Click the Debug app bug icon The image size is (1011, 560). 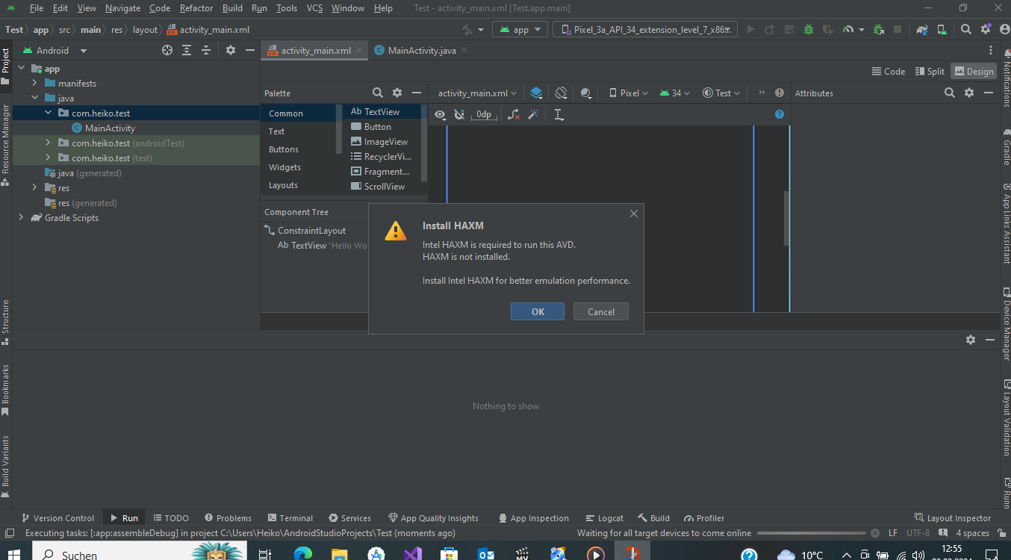[x=808, y=30]
